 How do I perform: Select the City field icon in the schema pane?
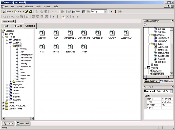[x=56, y=34]
